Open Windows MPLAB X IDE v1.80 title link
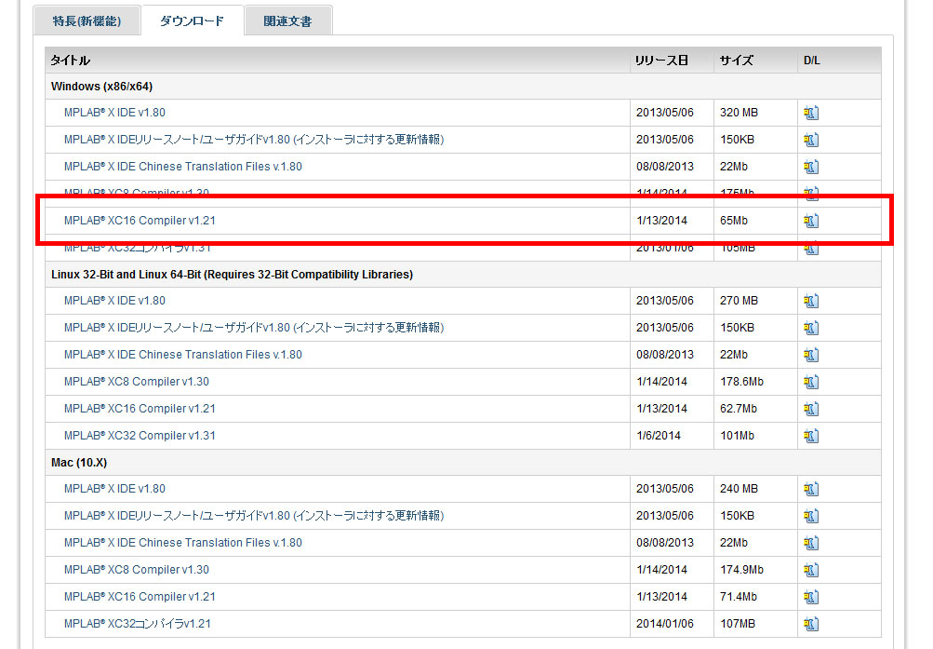The image size is (933, 649). point(114,113)
